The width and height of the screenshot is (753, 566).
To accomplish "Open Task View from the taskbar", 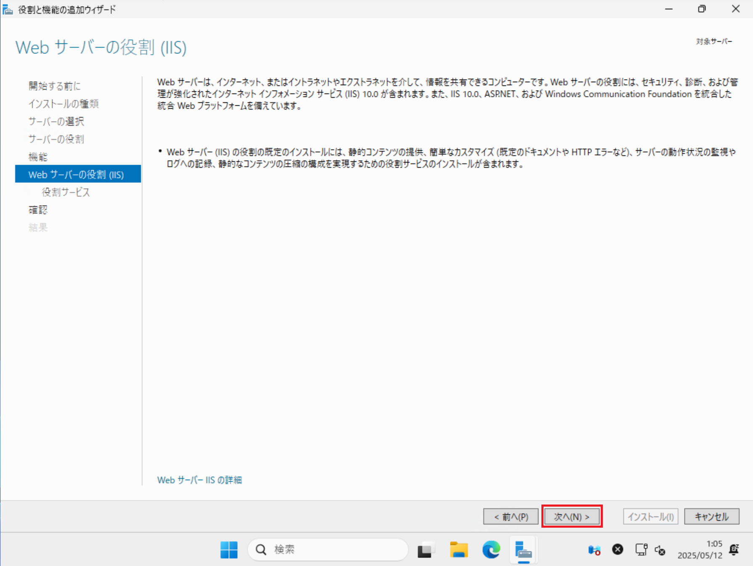I will 426,550.
